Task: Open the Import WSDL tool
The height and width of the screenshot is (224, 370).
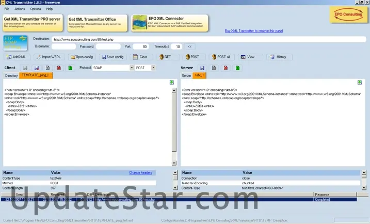Action: point(50,57)
